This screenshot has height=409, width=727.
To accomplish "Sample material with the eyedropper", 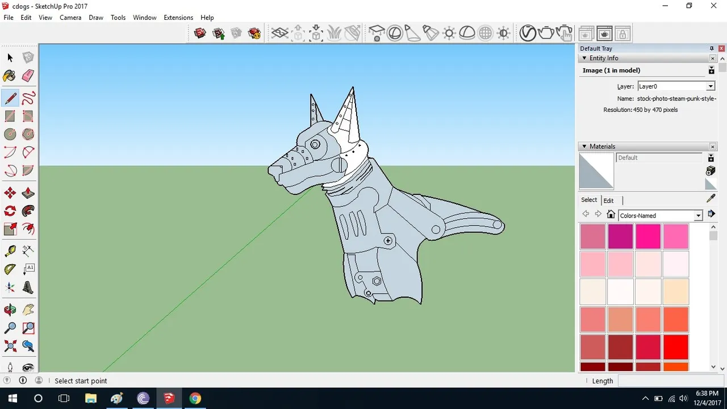I will 711,199.
